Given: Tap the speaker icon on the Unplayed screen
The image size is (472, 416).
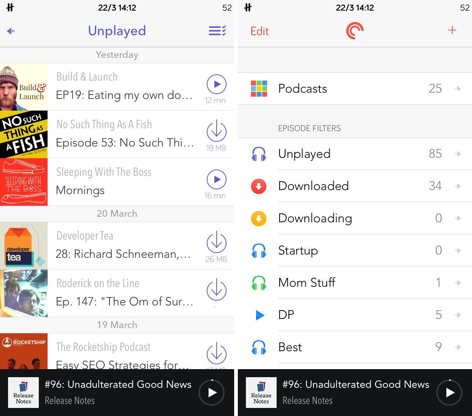Looking at the screenshot, I should point(11,31).
